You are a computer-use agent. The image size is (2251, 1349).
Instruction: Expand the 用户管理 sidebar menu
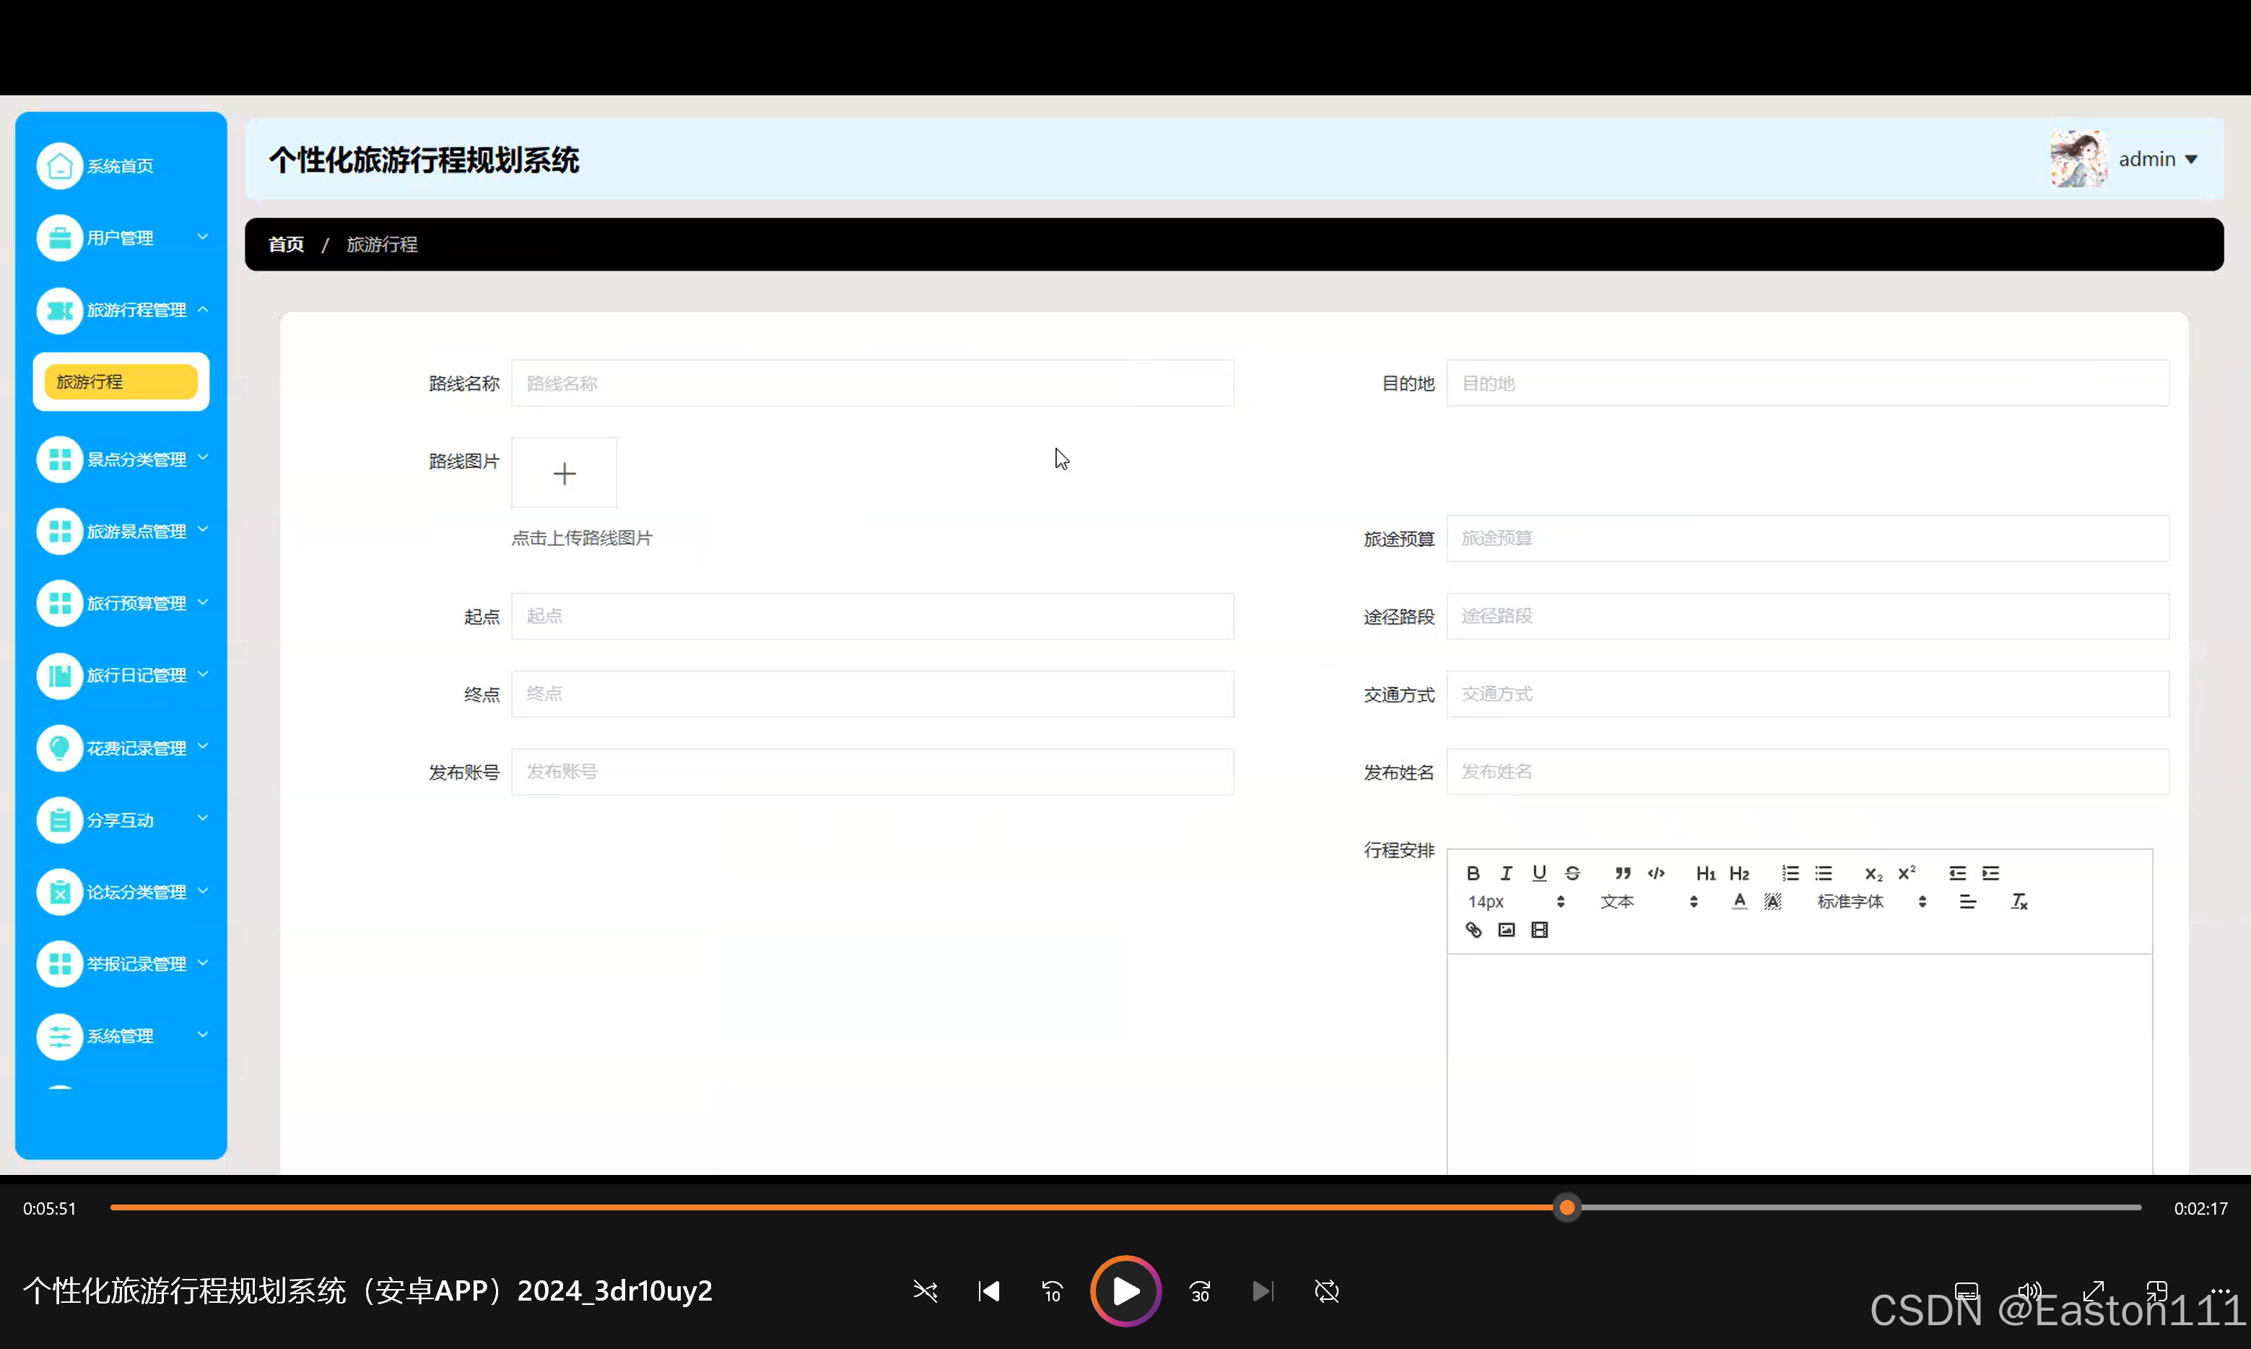[121, 238]
